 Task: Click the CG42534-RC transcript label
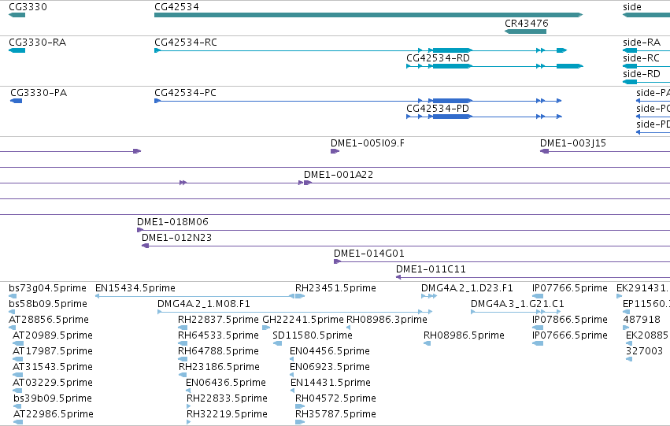pyautogui.click(x=186, y=43)
